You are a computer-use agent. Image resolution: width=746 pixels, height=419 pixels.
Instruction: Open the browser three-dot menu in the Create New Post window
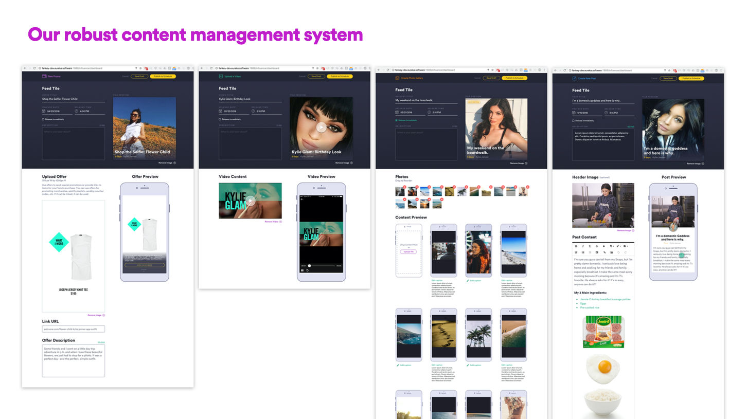tap(721, 70)
